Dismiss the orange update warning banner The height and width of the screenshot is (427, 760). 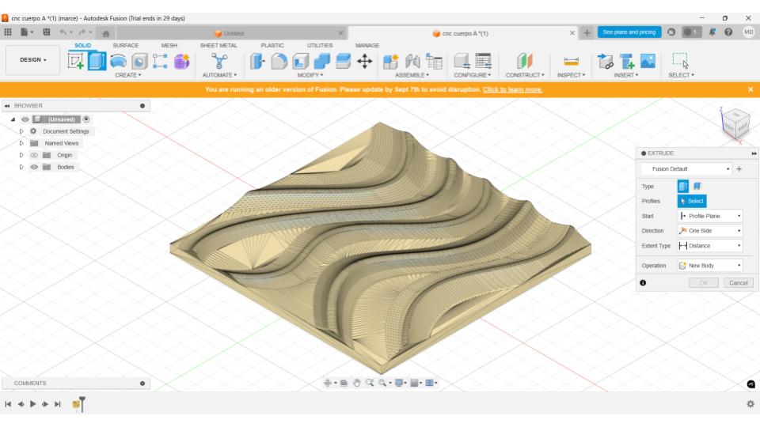(x=750, y=89)
